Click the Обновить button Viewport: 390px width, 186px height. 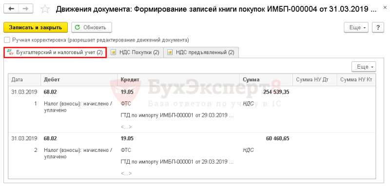point(92,27)
